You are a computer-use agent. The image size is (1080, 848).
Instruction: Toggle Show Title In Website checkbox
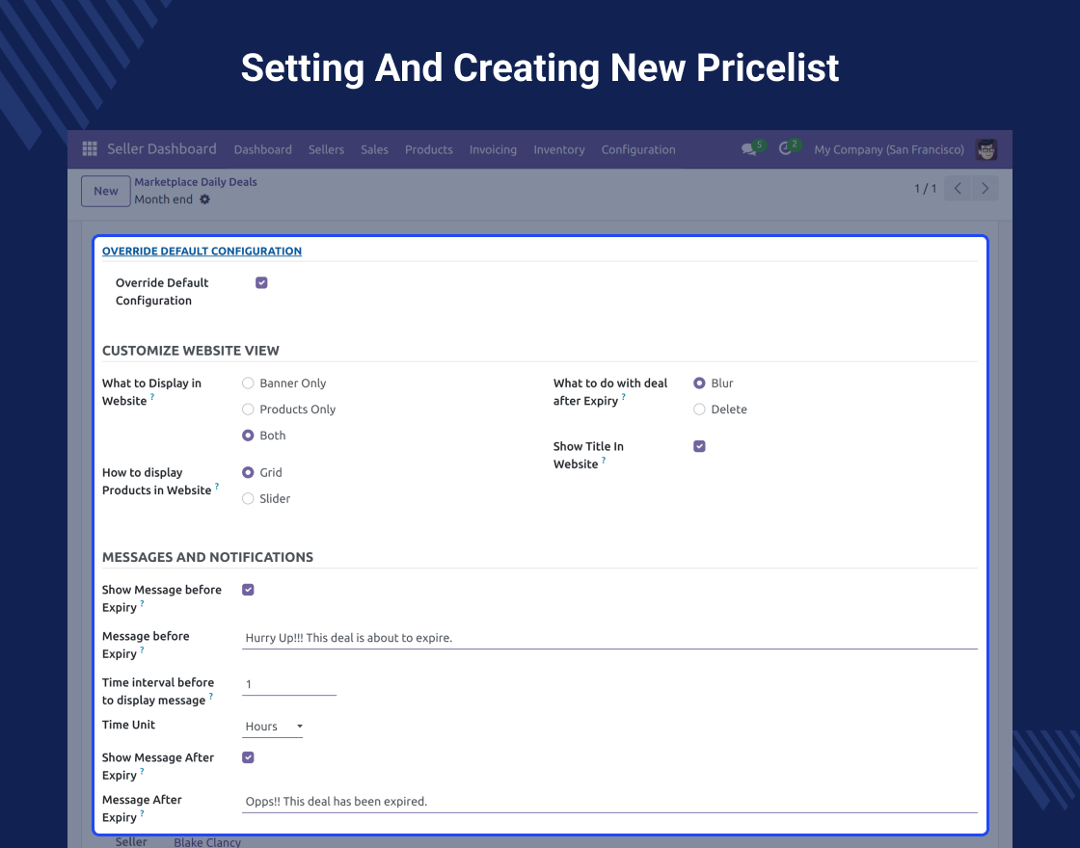tap(699, 447)
